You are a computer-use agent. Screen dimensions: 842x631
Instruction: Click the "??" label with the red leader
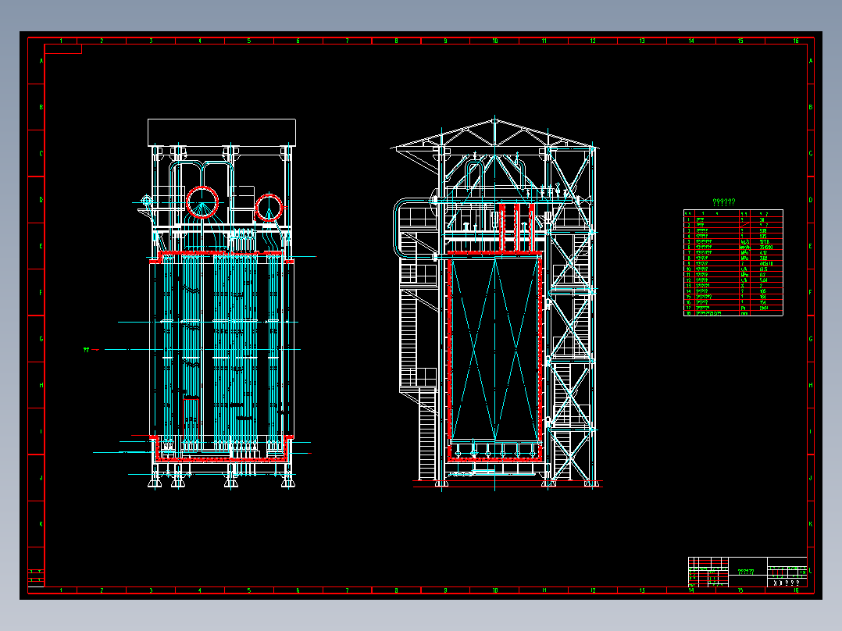pyautogui.click(x=87, y=350)
